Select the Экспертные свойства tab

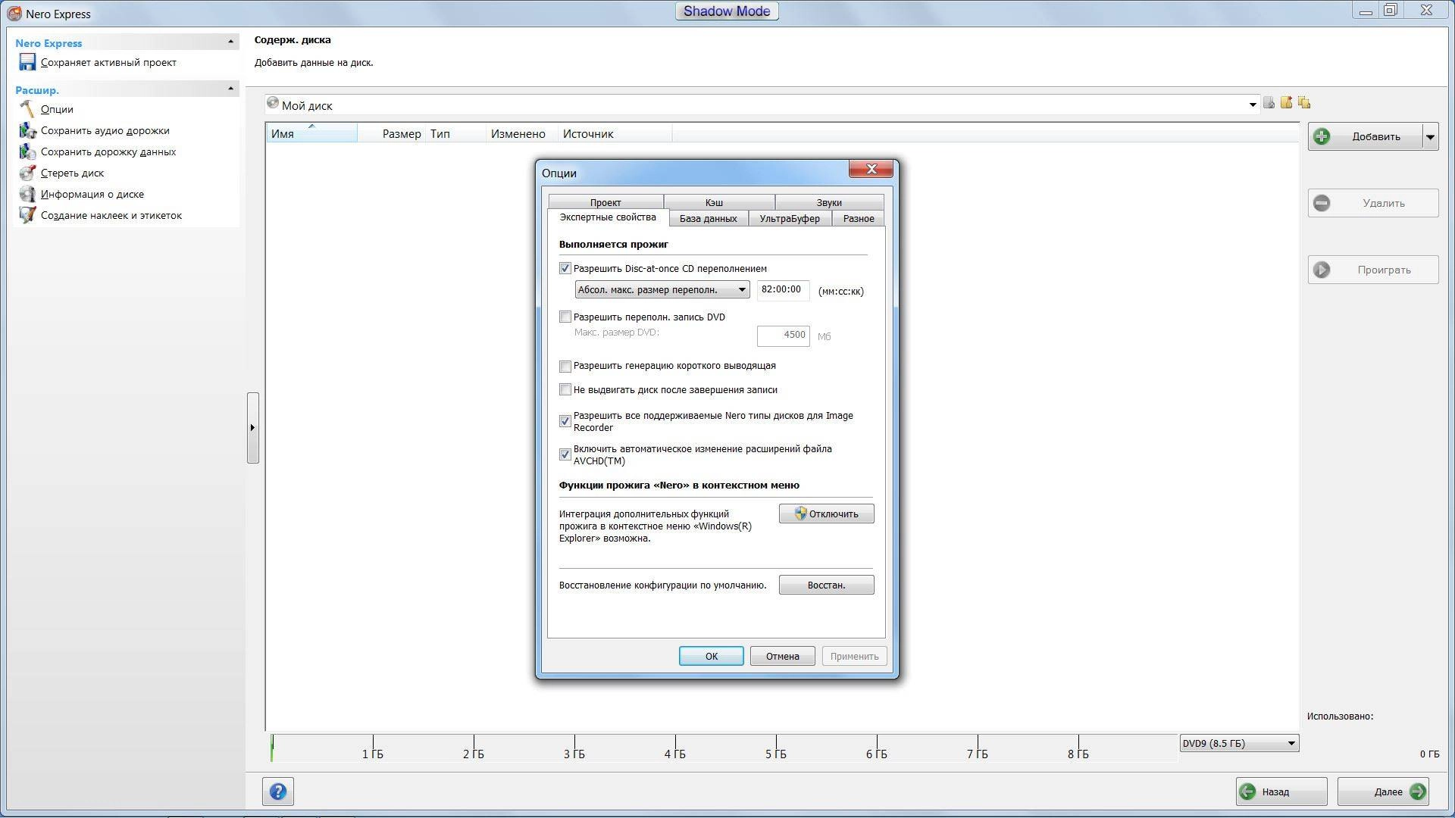tap(608, 217)
